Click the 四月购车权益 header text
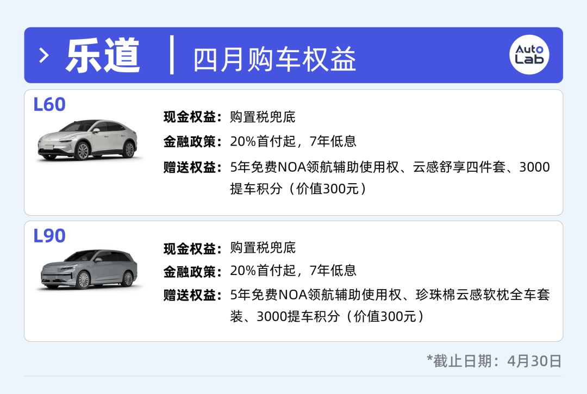587x394 pixels. click(x=274, y=59)
